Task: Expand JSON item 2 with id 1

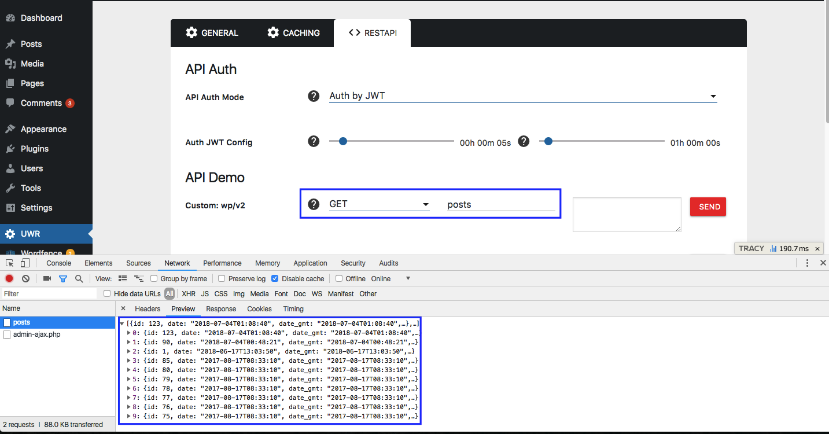Action: point(129,351)
